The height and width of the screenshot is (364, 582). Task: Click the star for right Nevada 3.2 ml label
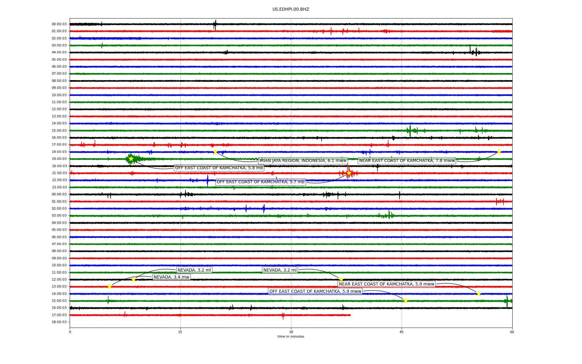[341, 279]
